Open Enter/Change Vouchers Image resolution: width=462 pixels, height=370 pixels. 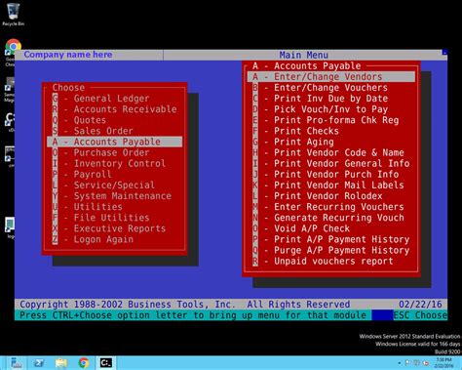[x=331, y=88]
